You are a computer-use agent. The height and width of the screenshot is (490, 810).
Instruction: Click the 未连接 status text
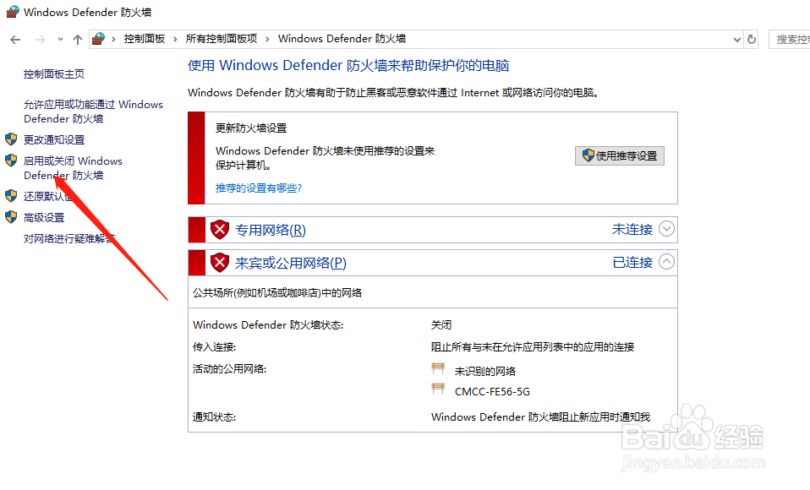click(632, 229)
